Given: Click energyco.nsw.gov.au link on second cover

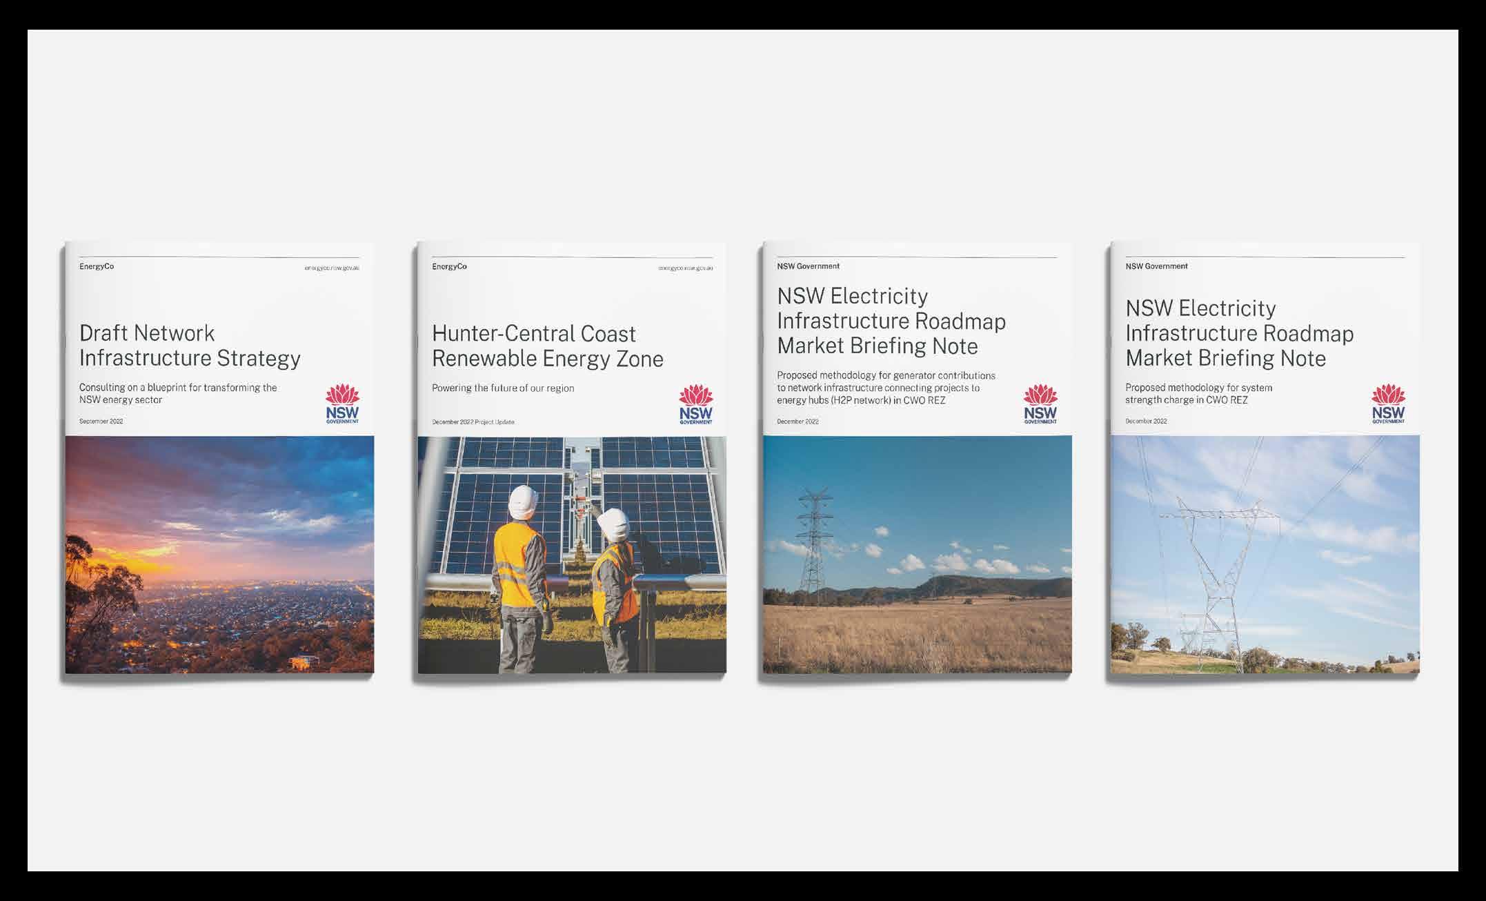Looking at the screenshot, I should (x=685, y=268).
